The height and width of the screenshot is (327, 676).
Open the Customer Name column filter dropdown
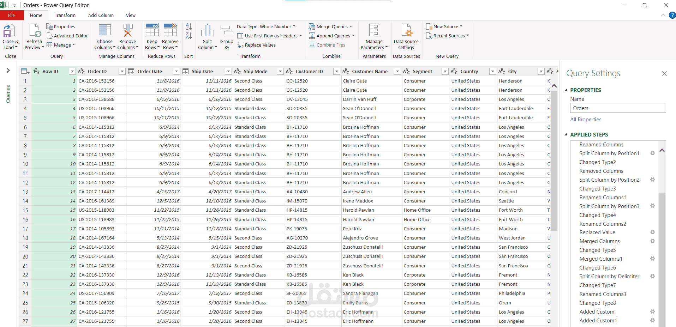point(397,71)
